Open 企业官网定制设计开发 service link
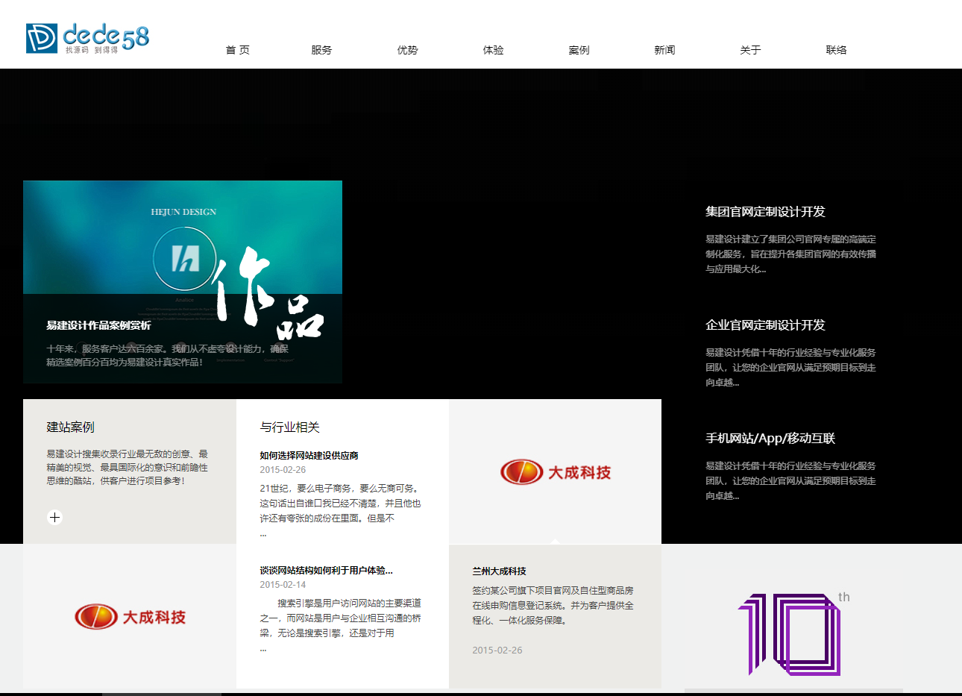The height and width of the screenshot is (696, 962). [765, 325]
